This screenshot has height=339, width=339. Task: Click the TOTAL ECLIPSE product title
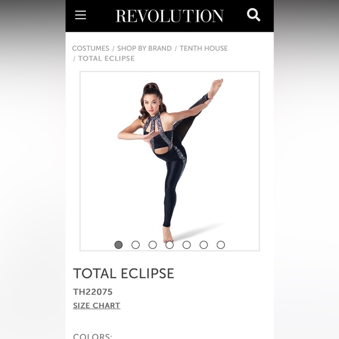coord(124,274)
